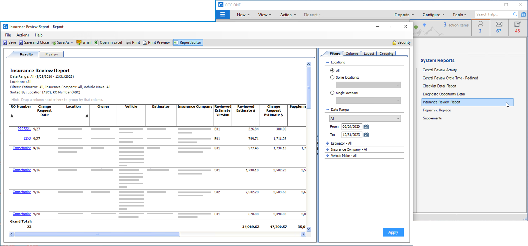The height and width of the screenshot is (246, 528).
Task: Select the All locations radio button
Action: pyautogui.click(x=332, y=71)
